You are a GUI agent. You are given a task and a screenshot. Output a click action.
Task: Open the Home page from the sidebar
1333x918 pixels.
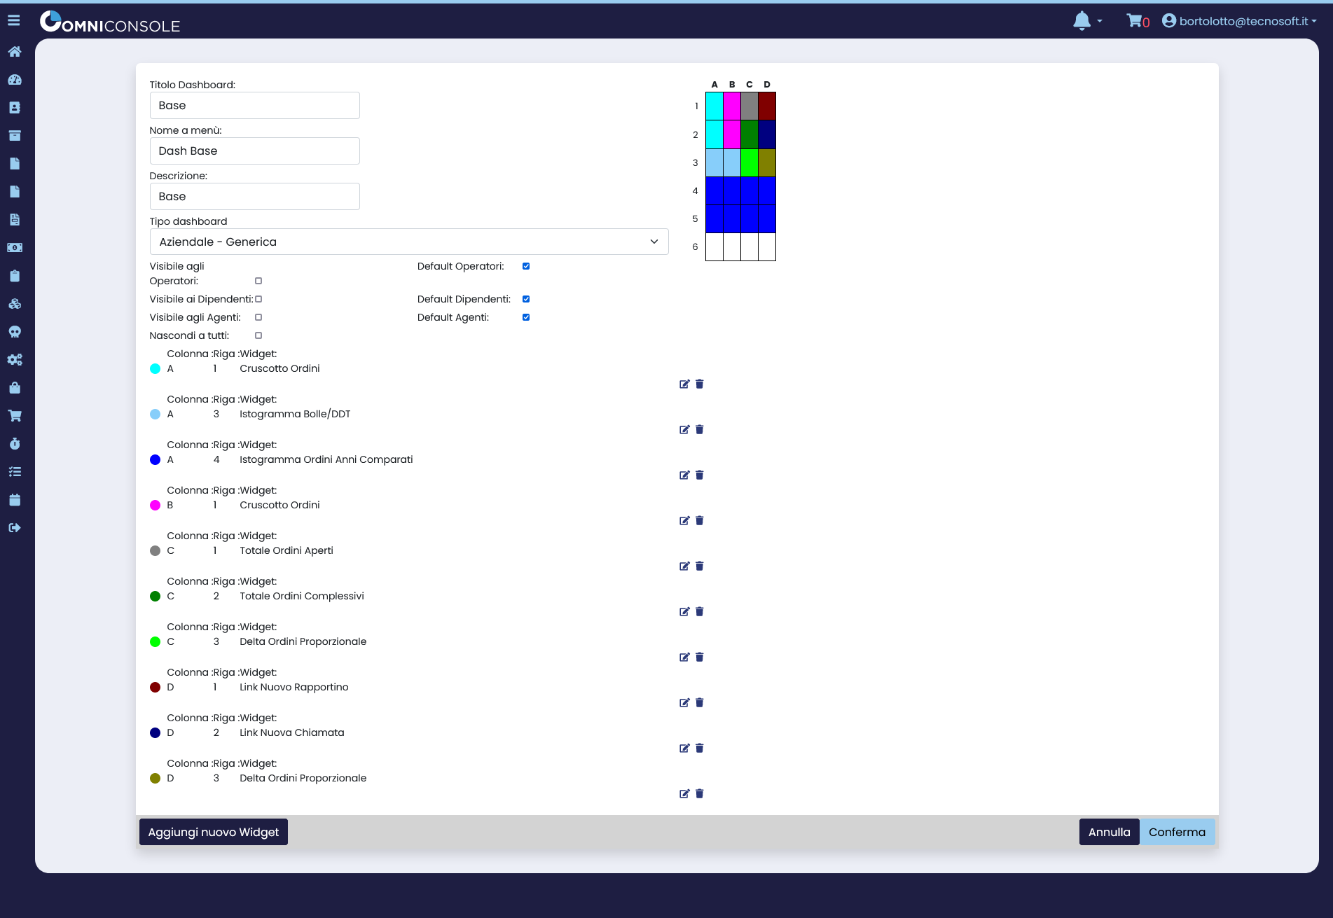click(15, 51)
